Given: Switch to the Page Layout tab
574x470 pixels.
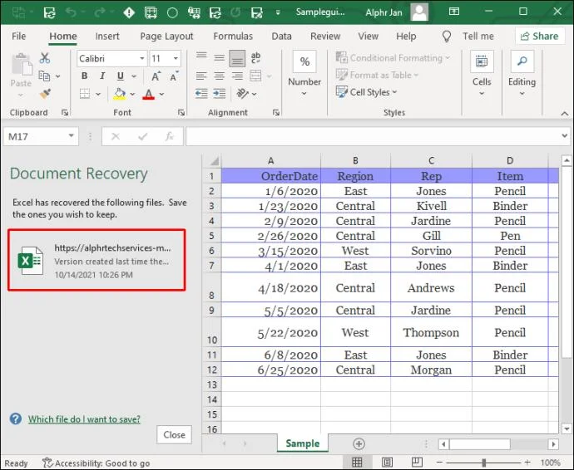Looking at the screenshot, I should coord(166,37).
